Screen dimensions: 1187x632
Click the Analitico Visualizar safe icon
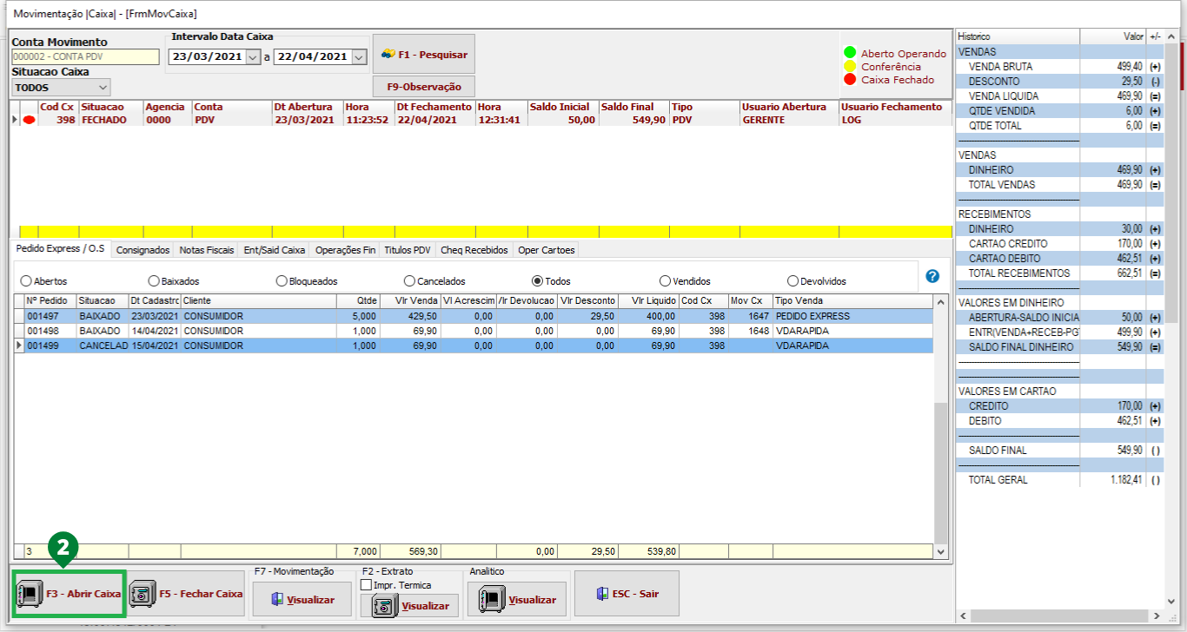pos(490,600)
